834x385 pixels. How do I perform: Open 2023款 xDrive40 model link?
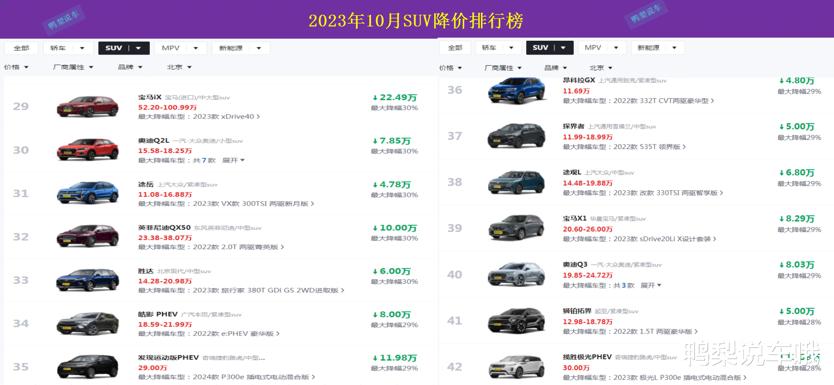(x=226, y=116)
